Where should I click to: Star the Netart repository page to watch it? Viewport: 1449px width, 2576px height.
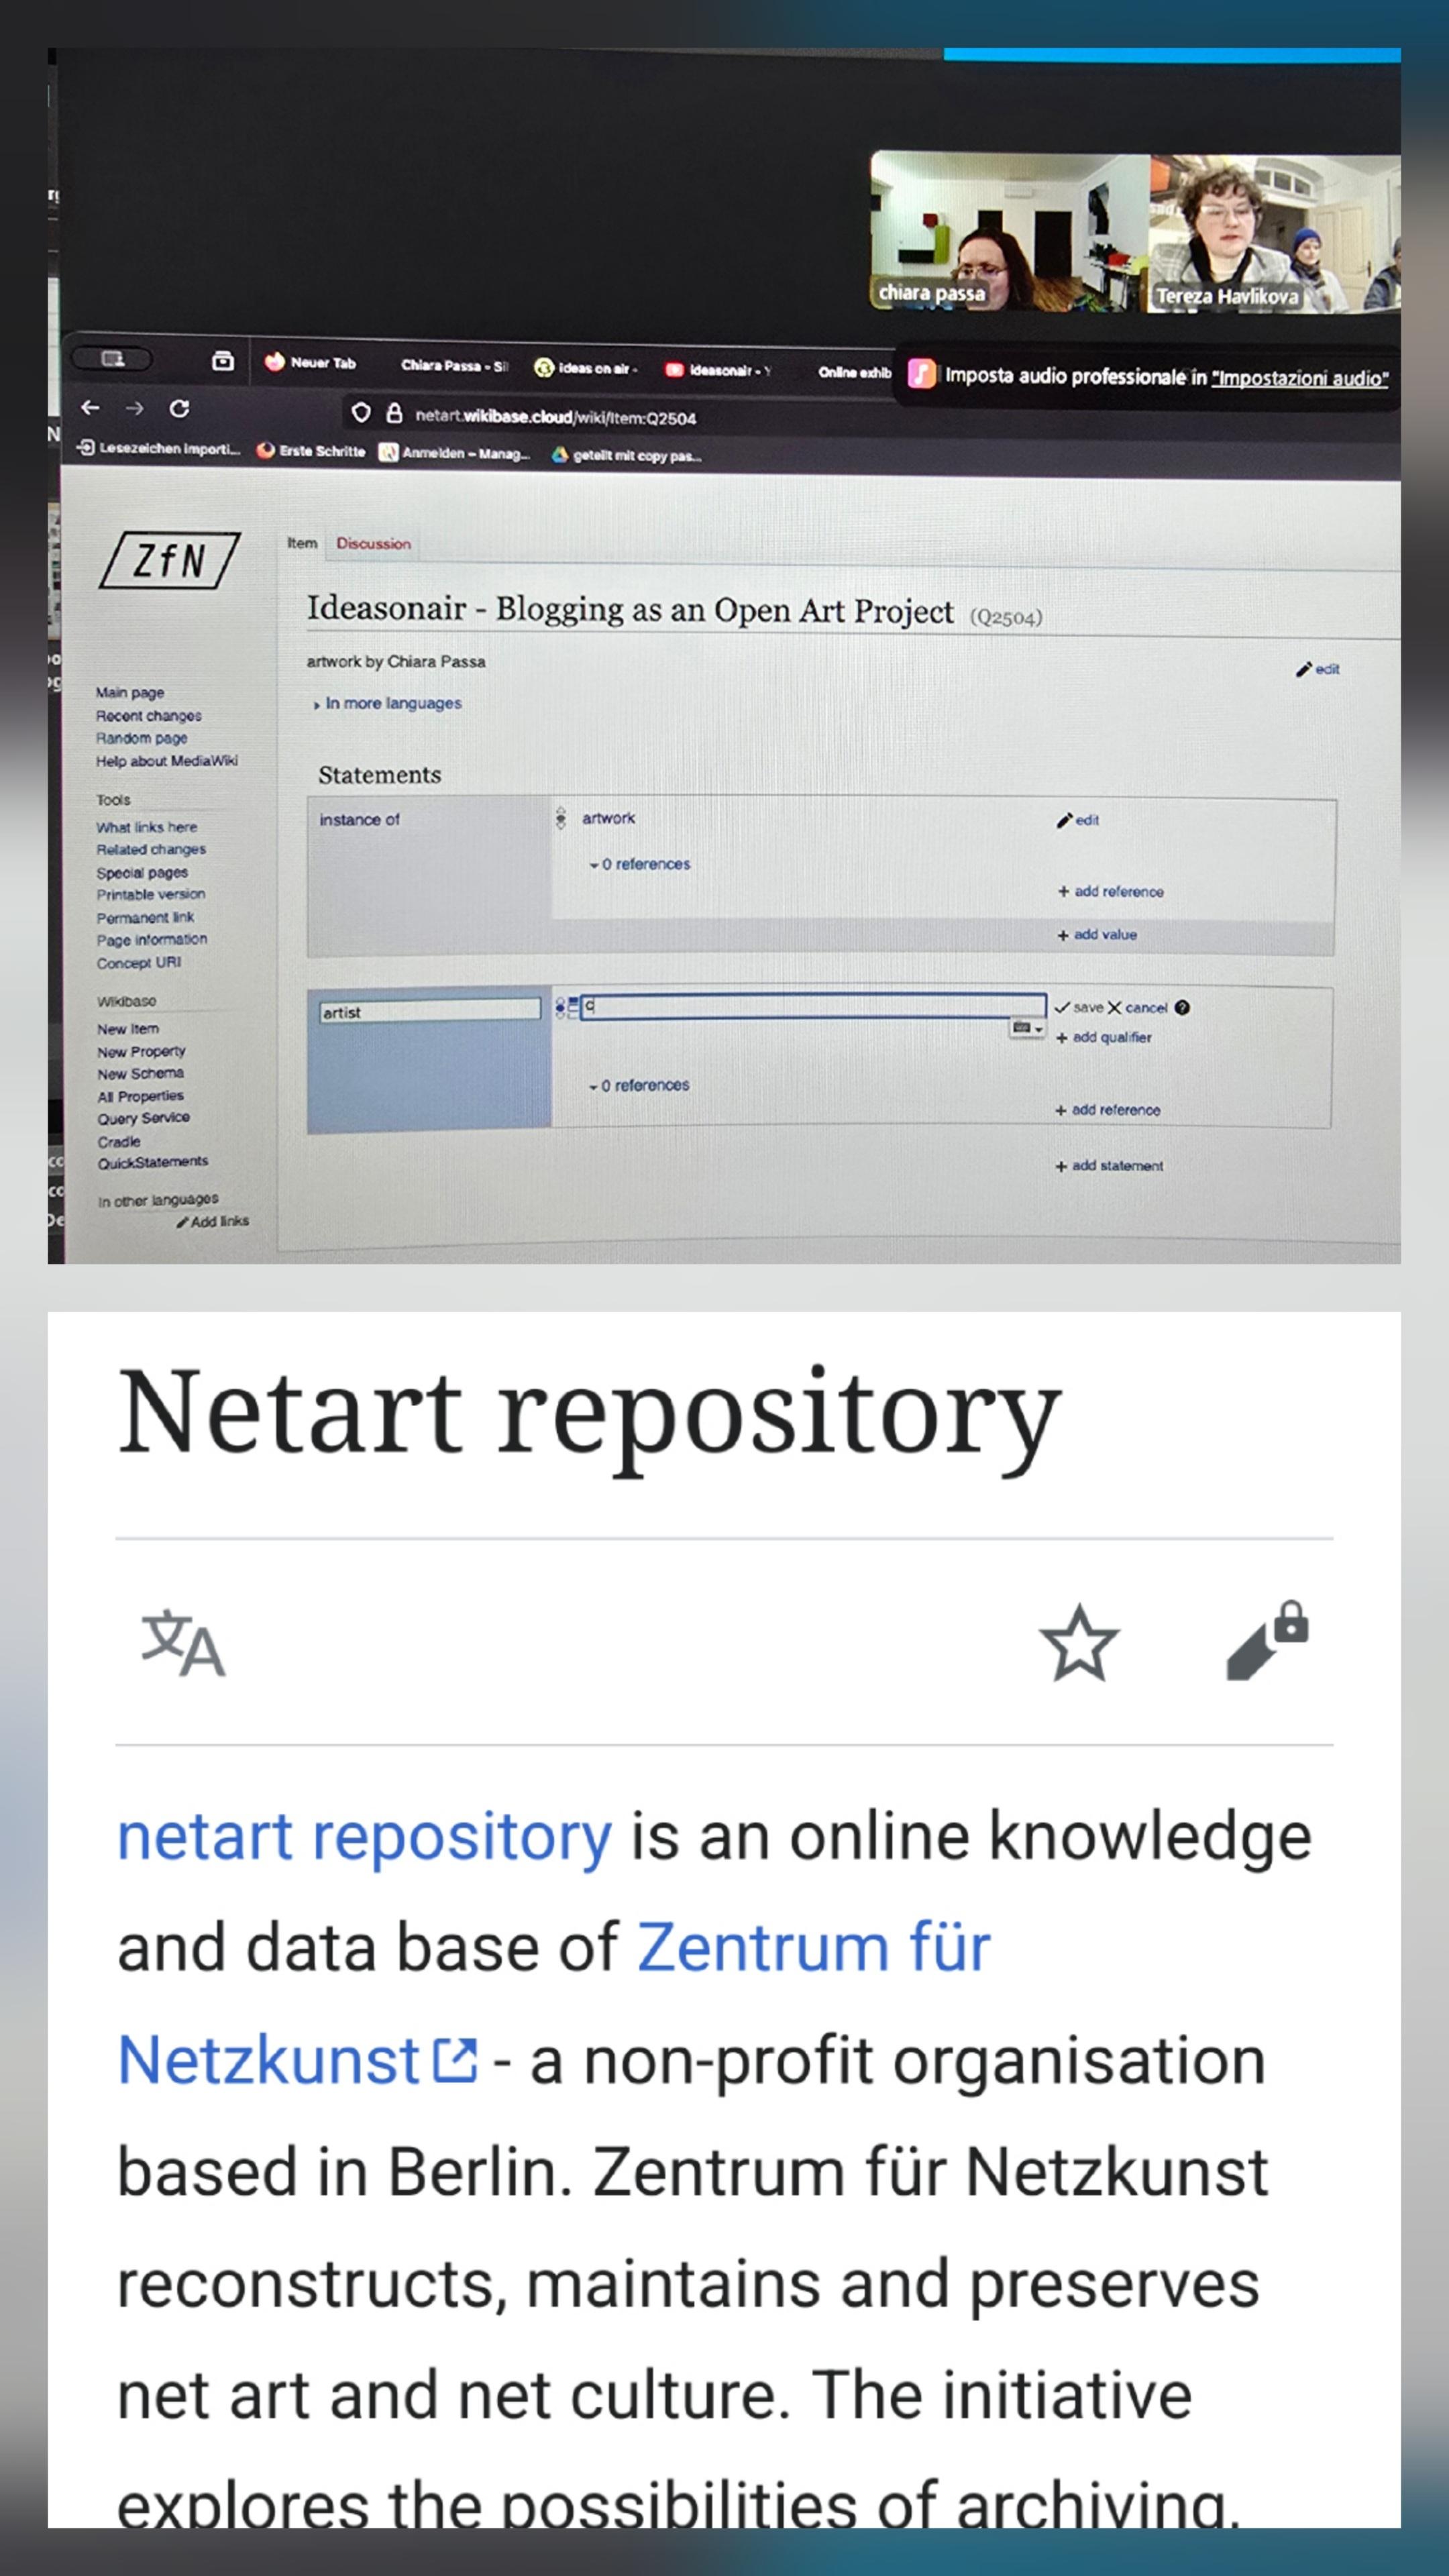1079,1643
